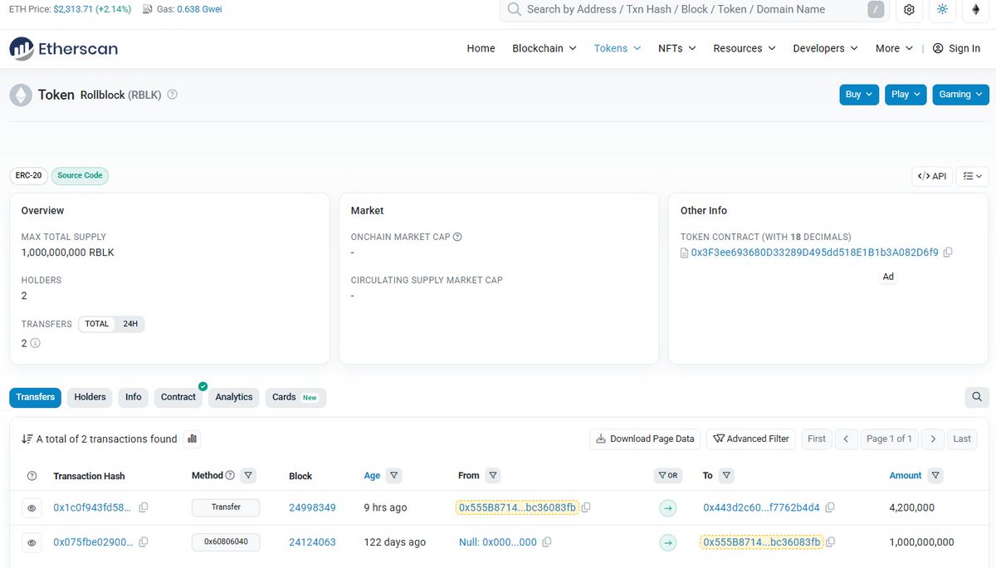This screenshot has height=568, width=996.
Task: Focus the search by address field
Action: [x=696, y=10]
